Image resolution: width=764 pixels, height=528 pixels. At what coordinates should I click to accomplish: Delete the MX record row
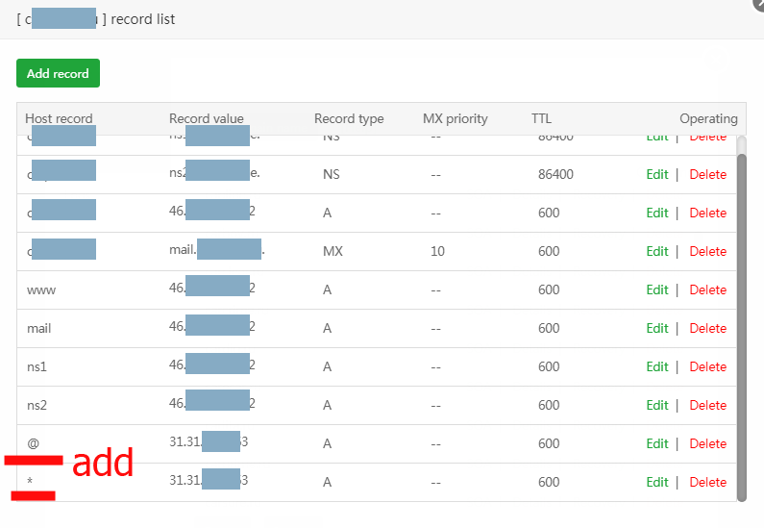(x=707, y=251)
